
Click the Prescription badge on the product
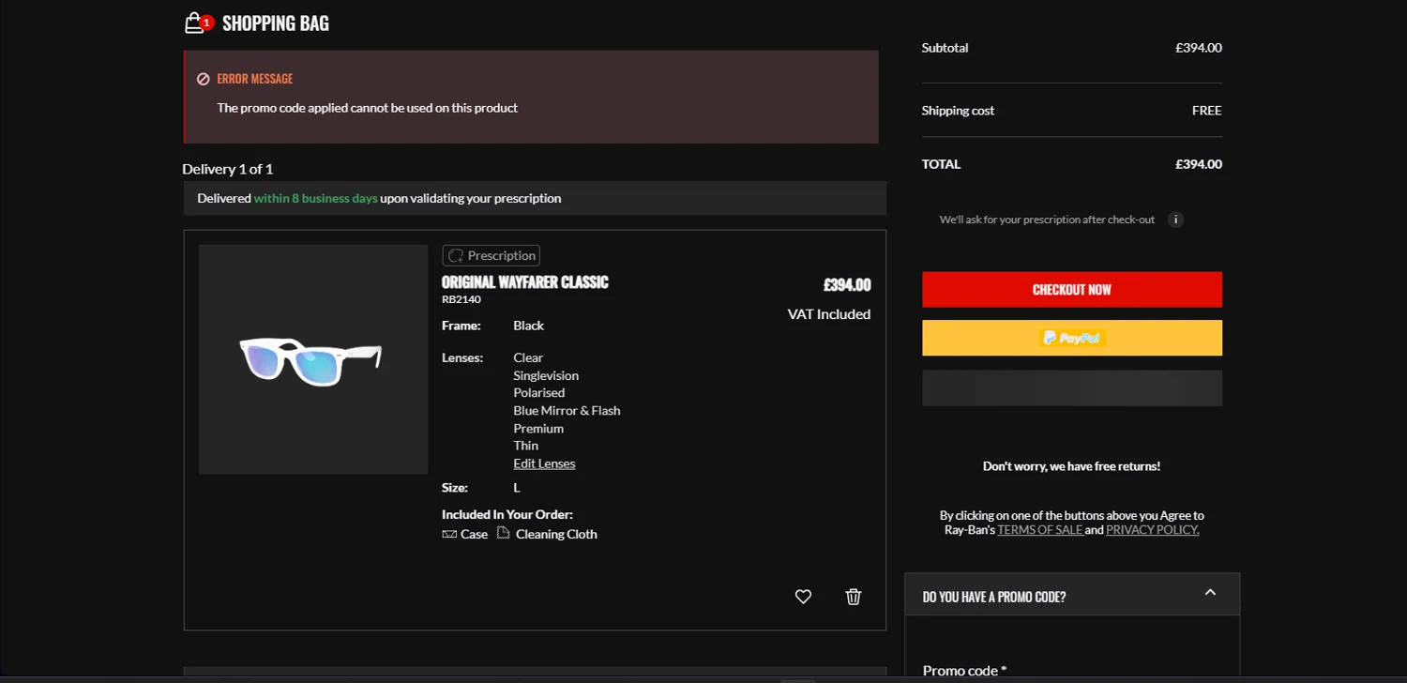point(492,255)
